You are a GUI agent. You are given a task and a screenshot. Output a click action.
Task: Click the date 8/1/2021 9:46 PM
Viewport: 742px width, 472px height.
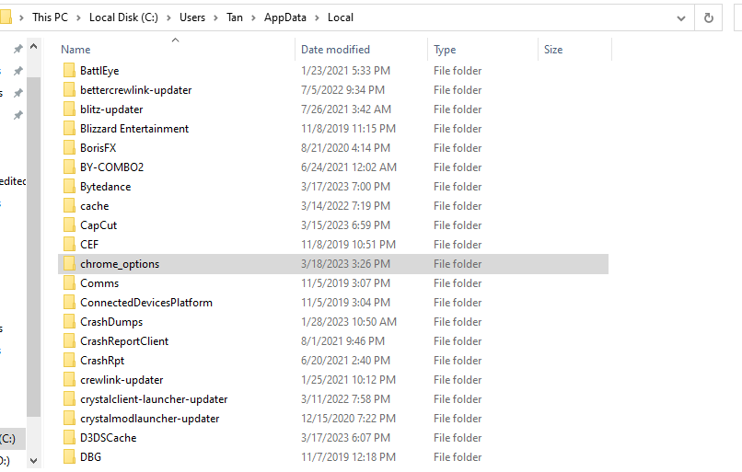pyautogui.click(x=342, y=341)
